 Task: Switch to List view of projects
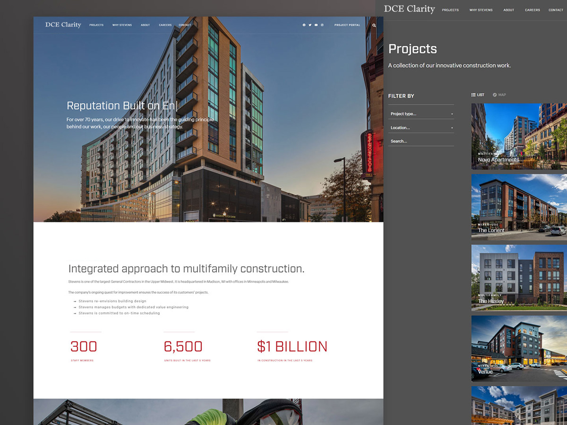click(x=478, y=95)
